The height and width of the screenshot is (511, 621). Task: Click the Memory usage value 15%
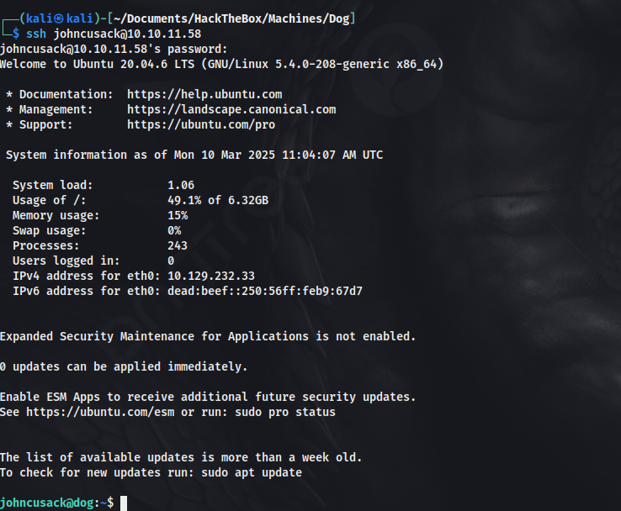click(178, 215)
